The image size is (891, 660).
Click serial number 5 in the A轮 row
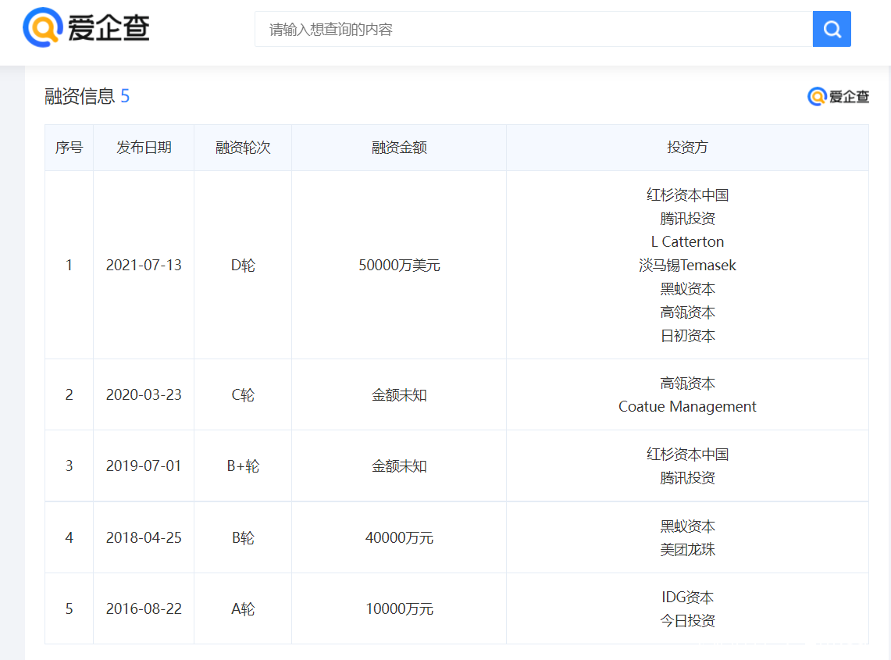click(69, 608)
